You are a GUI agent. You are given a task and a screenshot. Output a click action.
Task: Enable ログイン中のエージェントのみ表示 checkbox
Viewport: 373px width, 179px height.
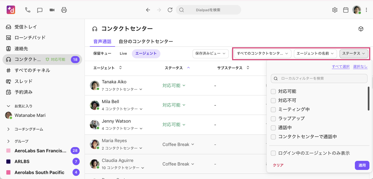click(273, 153)
